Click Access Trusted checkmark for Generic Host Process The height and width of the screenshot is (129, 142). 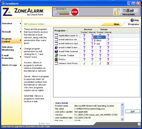(84, 63)
